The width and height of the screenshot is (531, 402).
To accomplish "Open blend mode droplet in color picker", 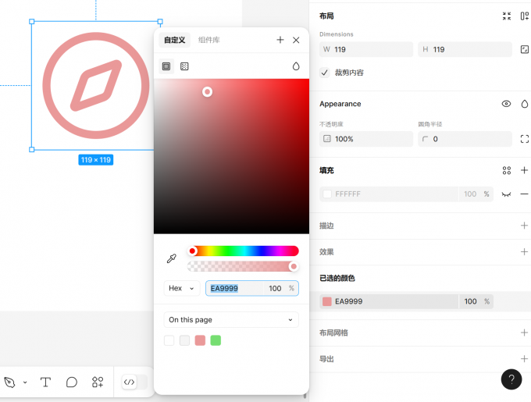I will 296,66.
